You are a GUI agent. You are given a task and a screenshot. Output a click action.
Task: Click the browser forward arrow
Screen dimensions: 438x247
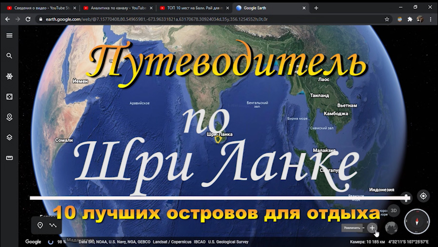coord(18,19)
